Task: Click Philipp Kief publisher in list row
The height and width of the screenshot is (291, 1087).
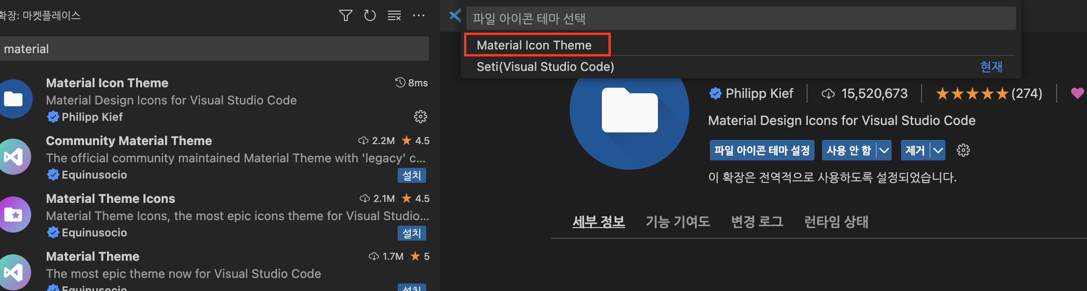Action: tap(92, 117)
